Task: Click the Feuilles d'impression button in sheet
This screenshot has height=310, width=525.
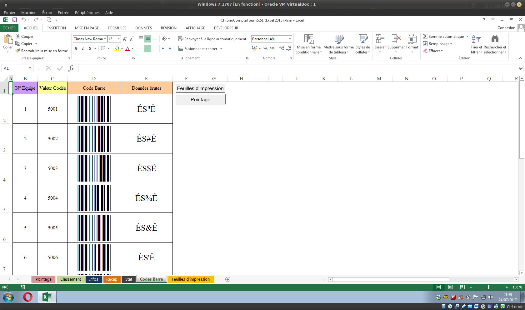Action: click(x=200, y=88)
